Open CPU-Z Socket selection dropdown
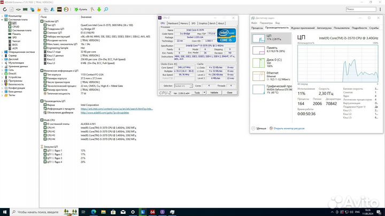The width and height of the screenshot is (385, 216). click(x=183, y=86)
